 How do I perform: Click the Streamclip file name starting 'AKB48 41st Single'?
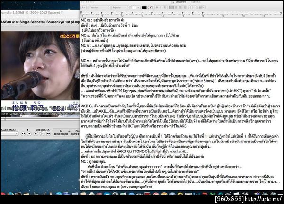[x=40, y=22]
